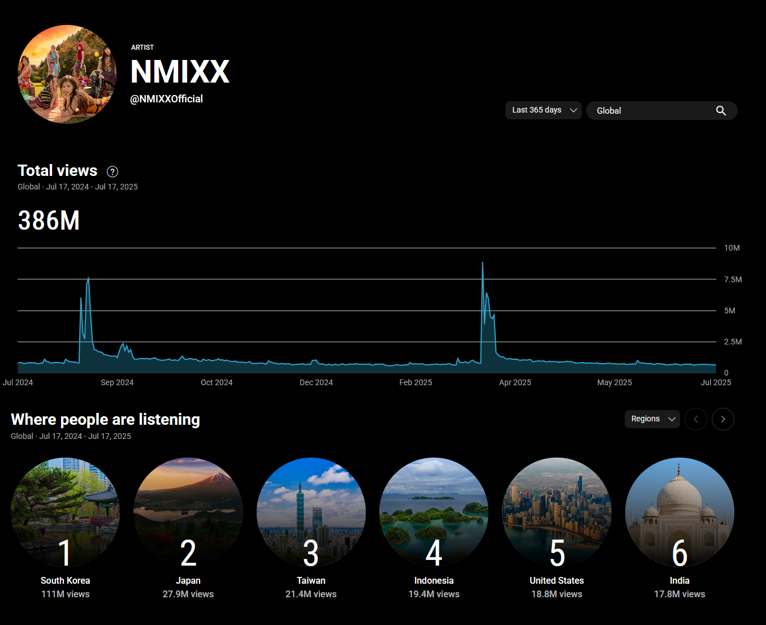Click the NMIXX artist name heading
The width and height of the screenshot is (766, 625).
[180, 72]
